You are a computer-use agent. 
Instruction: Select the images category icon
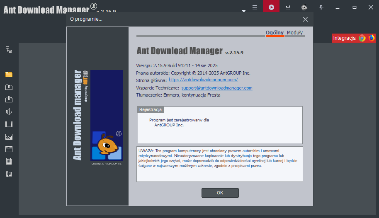click(9, 137)
